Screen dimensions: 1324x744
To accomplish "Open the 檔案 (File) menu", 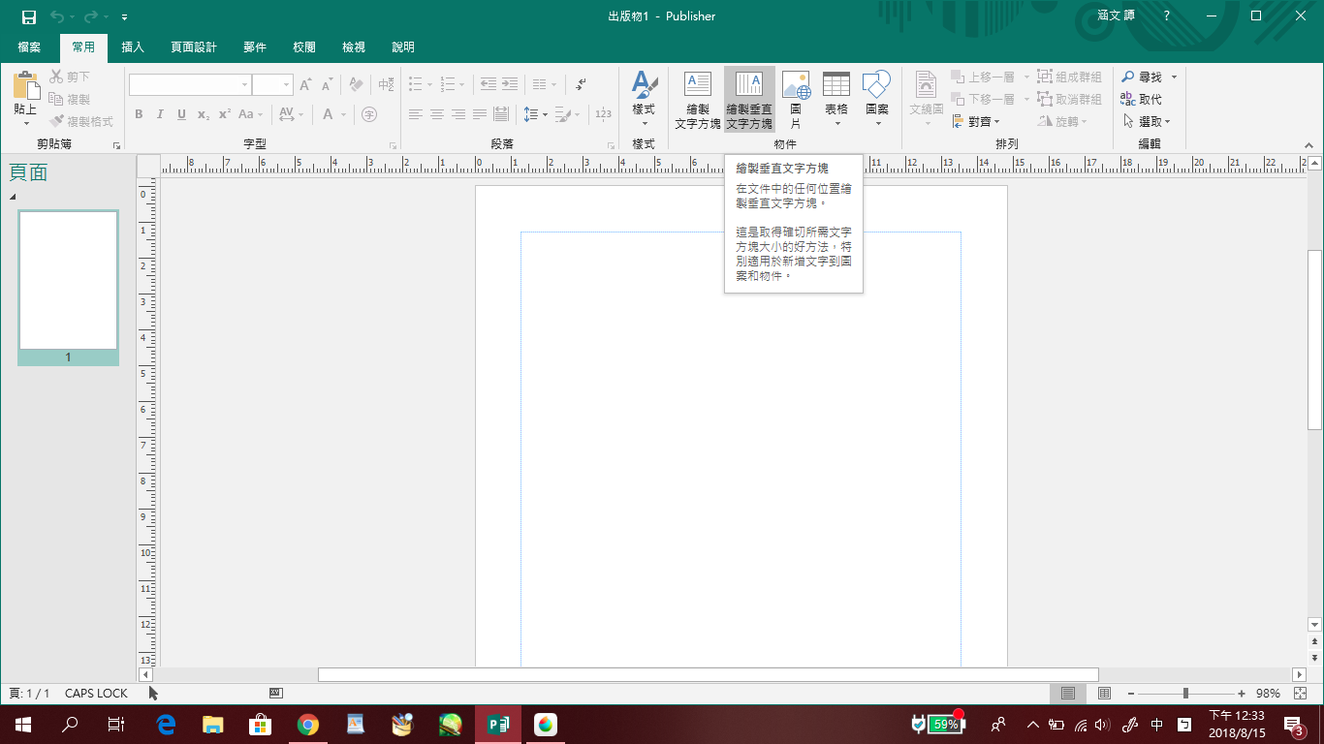I will click(29, 47).
